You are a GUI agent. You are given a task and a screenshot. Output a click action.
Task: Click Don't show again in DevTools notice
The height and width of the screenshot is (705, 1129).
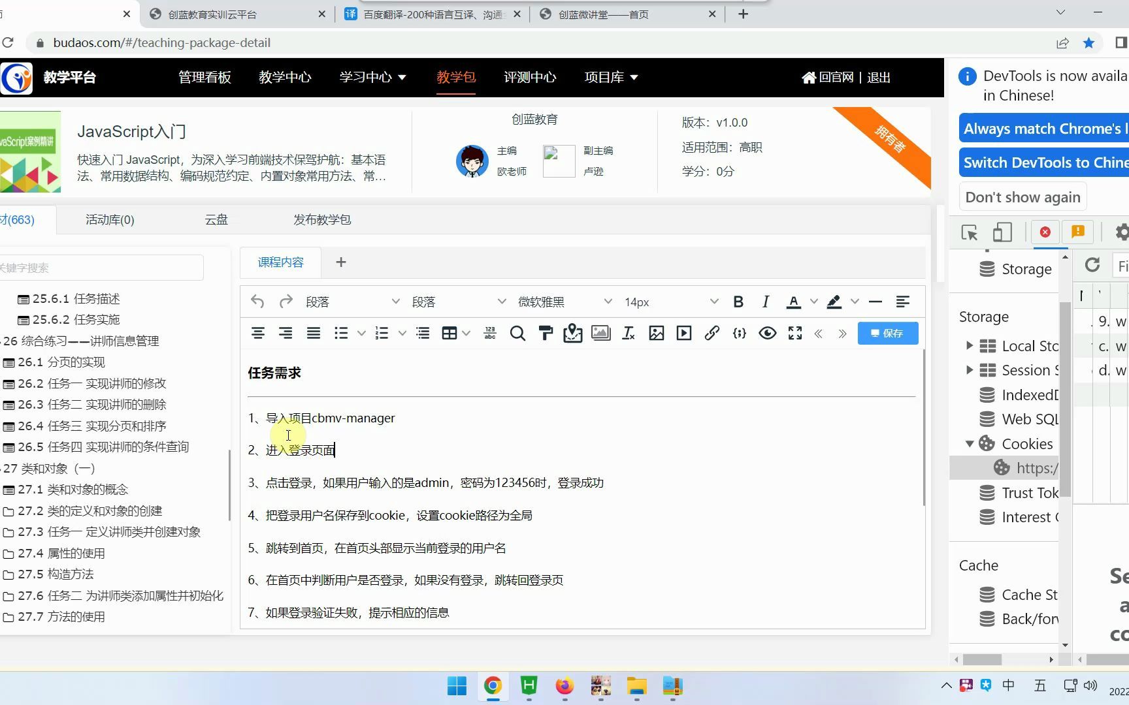[x=1022, y=196]
